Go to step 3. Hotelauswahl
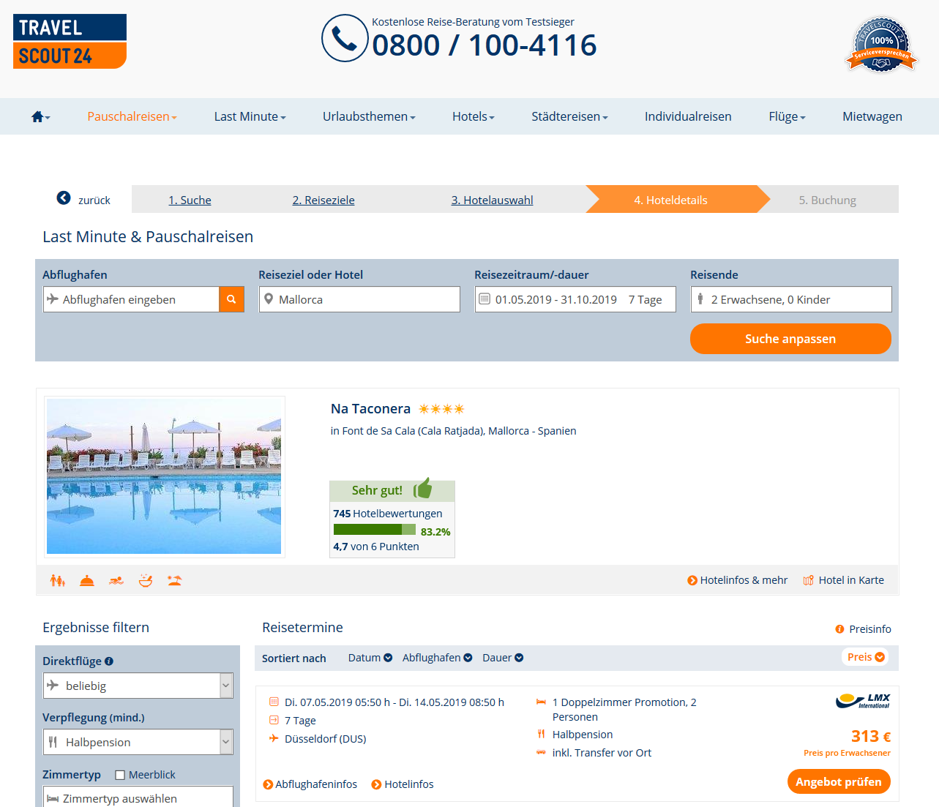 [492, 200]
